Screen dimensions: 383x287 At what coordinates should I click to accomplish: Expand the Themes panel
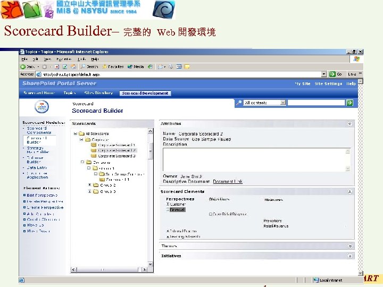pos(350,246)
